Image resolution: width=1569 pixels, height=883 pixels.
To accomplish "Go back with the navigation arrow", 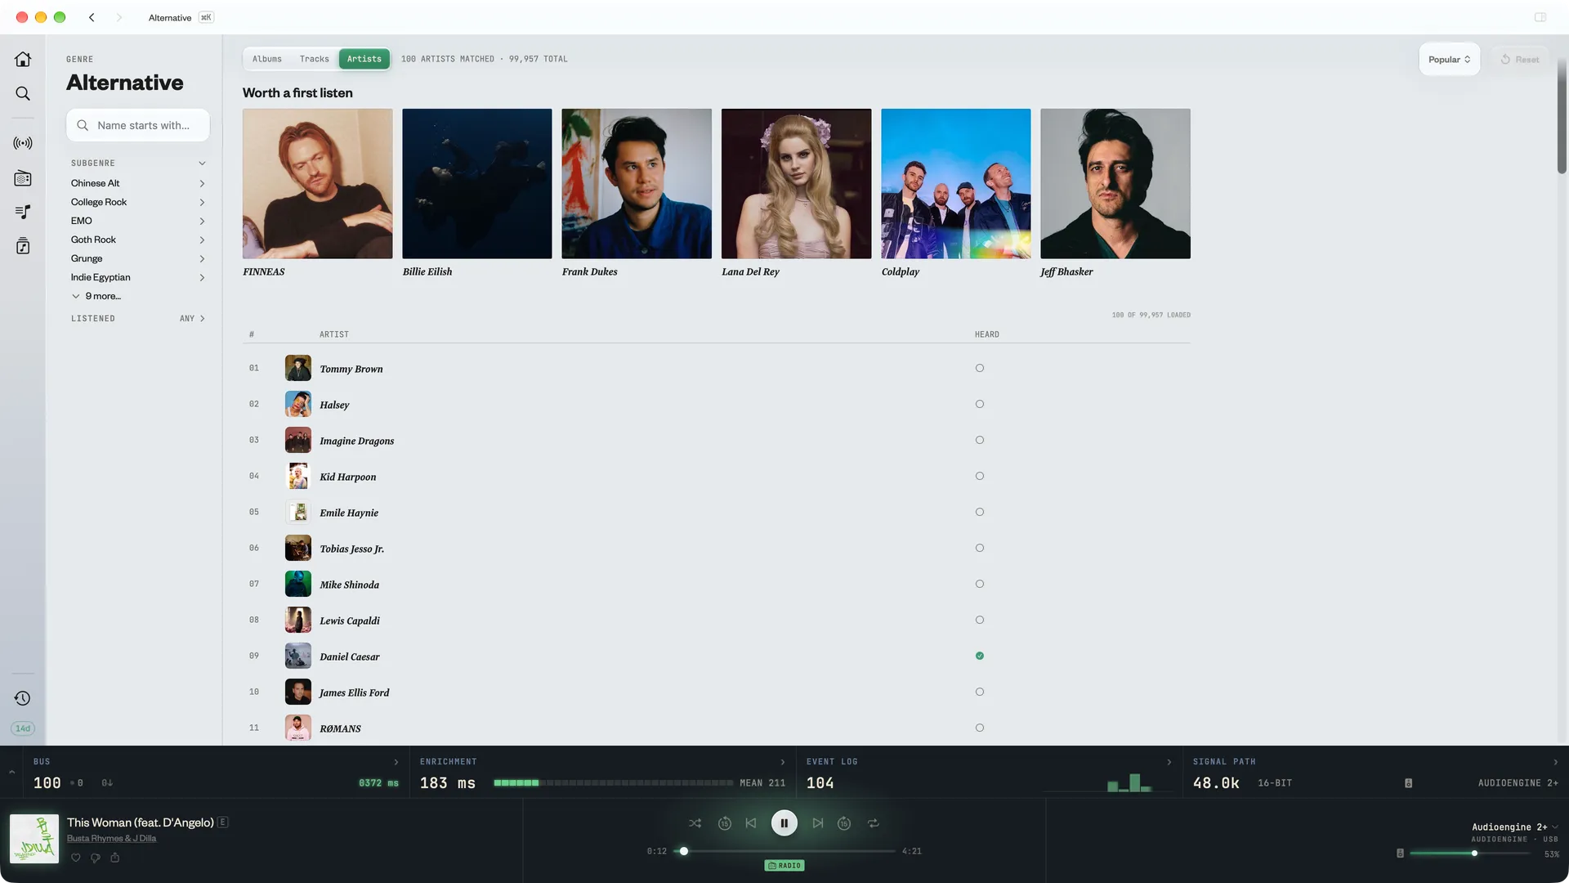I will [x=92, y=17].
